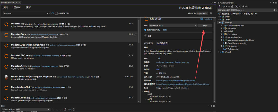Click the Mapster package search input field

point(25,13)
